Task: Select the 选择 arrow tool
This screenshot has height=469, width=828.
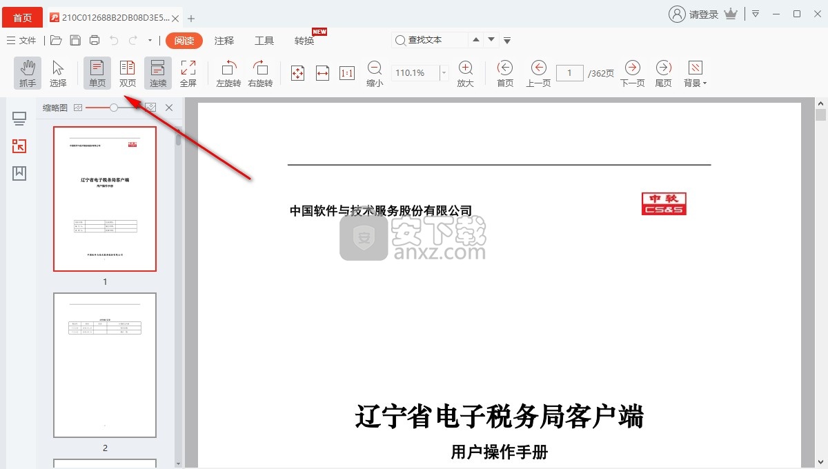Action: tap(58, 73)
